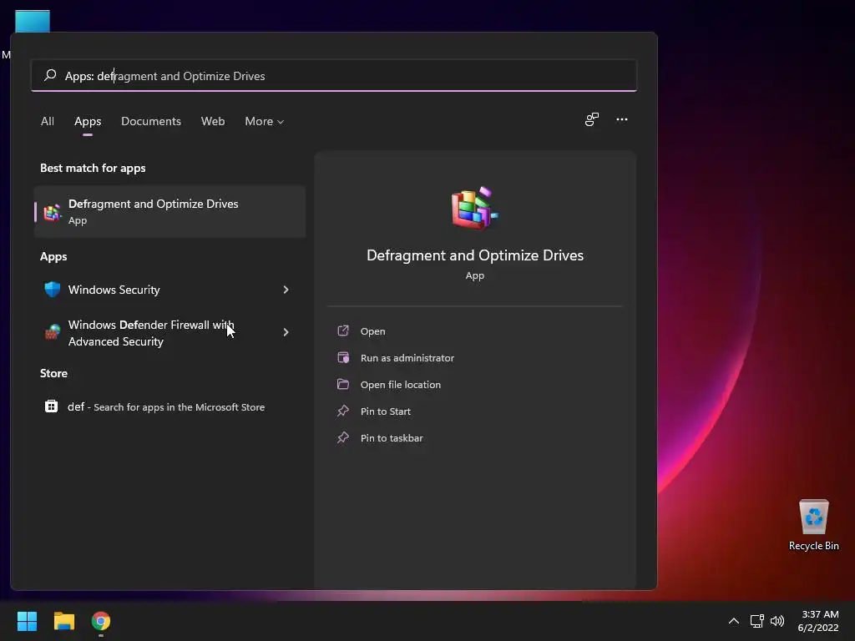This screenshot has height=641, width=855.
Task: Click the Windows Start button
Action: (27, 621)
